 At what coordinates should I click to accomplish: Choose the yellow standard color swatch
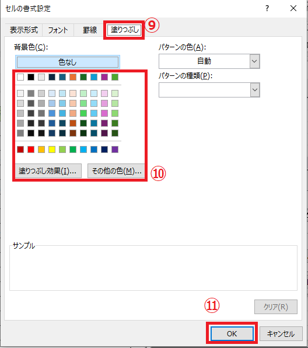click(x=52, y=149)
